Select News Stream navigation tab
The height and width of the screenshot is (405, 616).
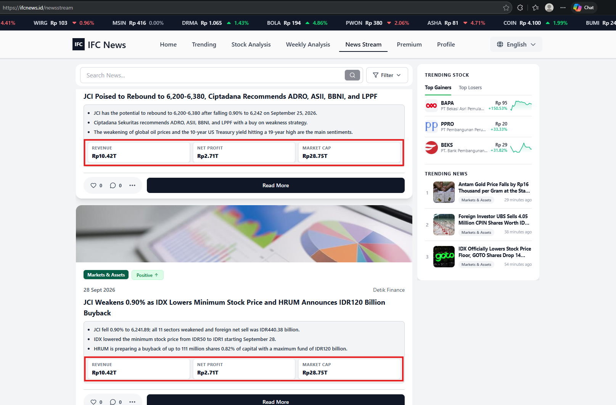tap(363, 44)
